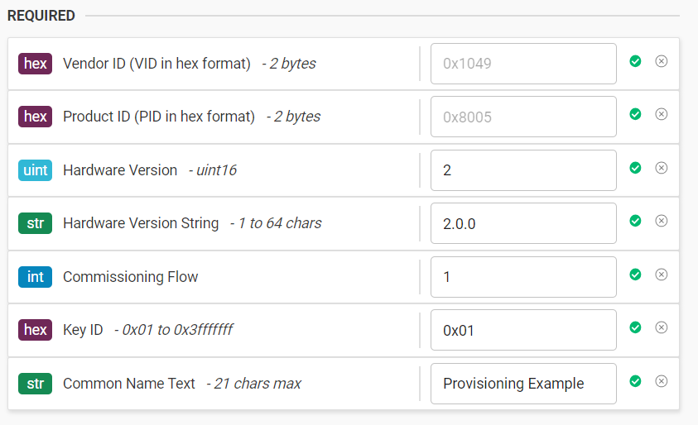Click the hex type badge beside Vendor ID
Viewport: 698px width, 425px height.
coord(35,64)
